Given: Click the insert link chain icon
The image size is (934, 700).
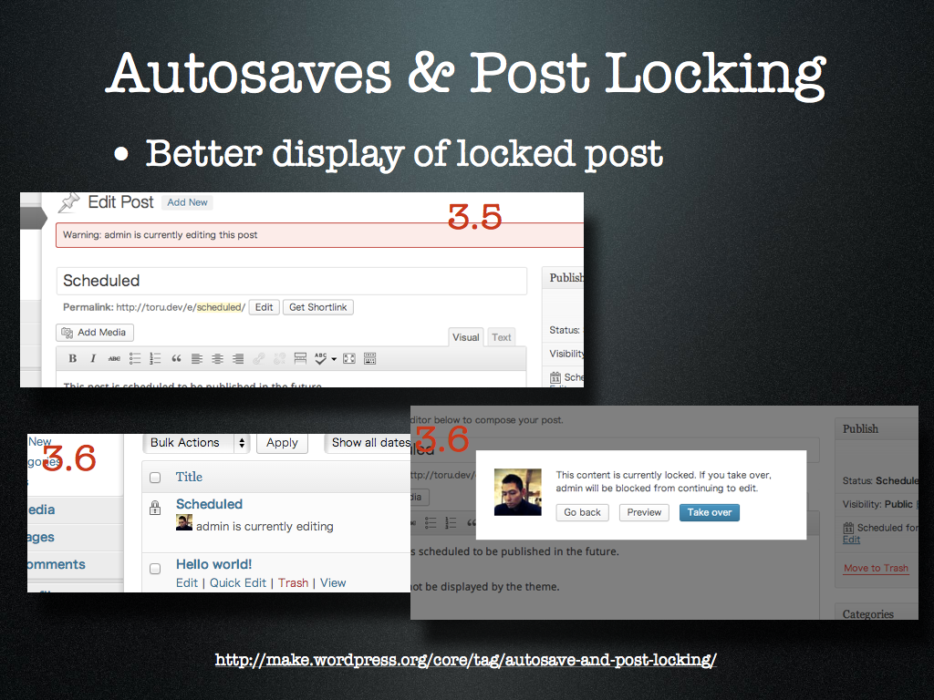Looking at the screenshot, I should tap(258, 358).
